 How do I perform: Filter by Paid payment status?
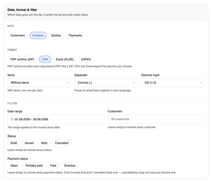53,166
